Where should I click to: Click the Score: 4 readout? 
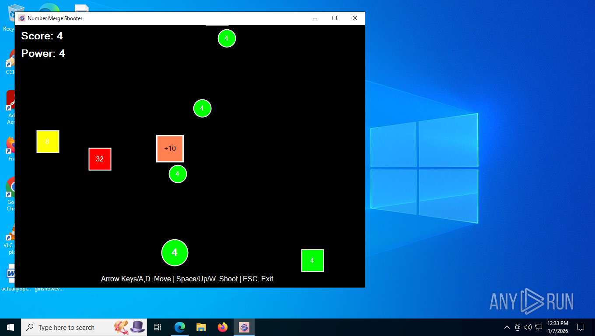42,36
